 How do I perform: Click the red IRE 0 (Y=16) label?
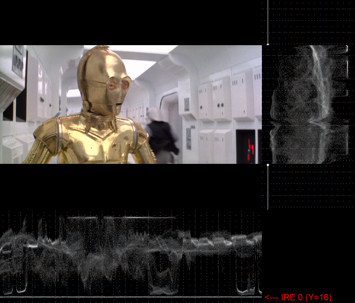pyautogui.click(x=298, y=297)
